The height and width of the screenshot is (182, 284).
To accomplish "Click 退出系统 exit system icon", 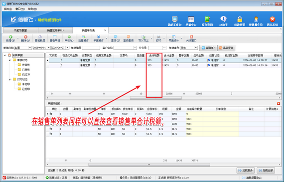I will point(272,19).
